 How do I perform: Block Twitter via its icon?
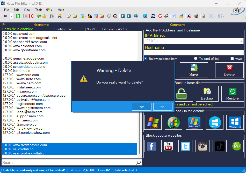(185, 146)
